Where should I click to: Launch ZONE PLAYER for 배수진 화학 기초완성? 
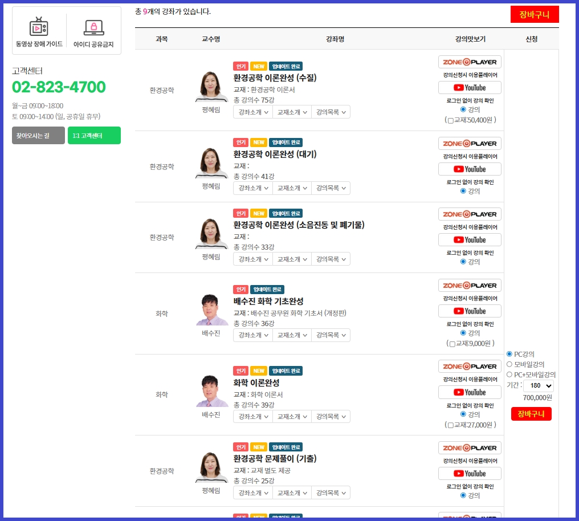pyautogui.click(x=470, y=286)
